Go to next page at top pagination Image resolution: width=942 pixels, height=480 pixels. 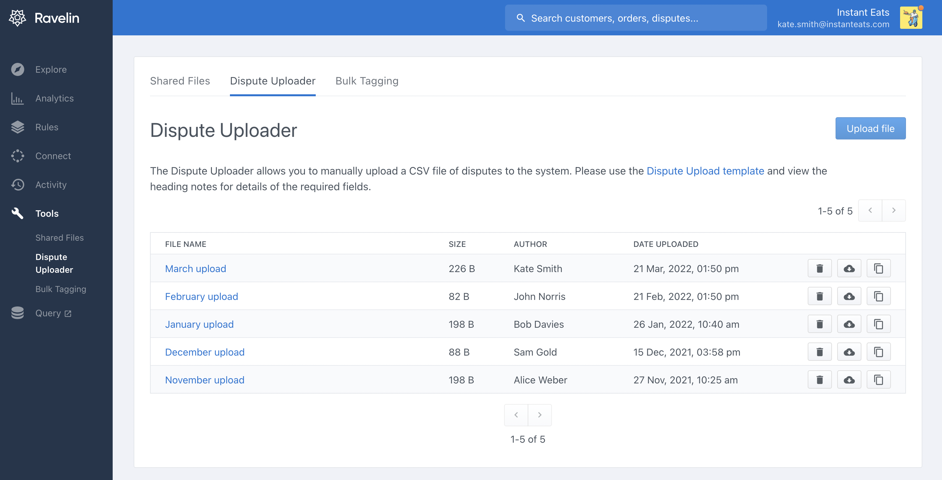894,211
